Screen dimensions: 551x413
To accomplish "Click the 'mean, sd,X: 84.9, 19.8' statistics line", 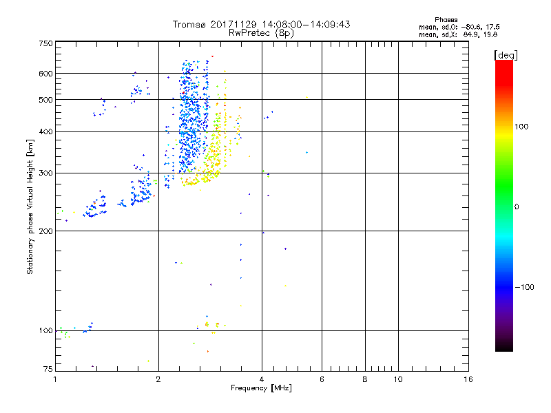I will coord(458,35).
